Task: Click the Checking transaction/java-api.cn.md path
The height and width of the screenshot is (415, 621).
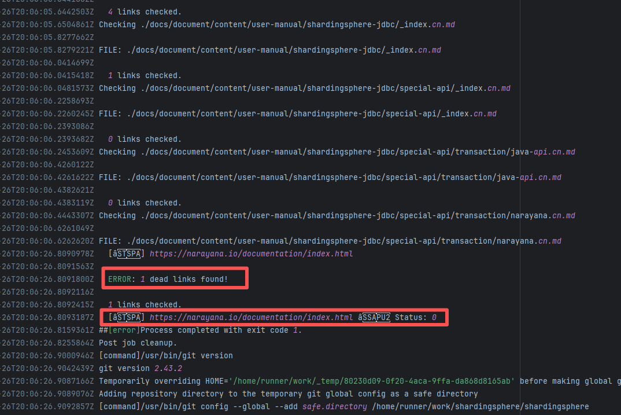Action: [x=337, y=152]
